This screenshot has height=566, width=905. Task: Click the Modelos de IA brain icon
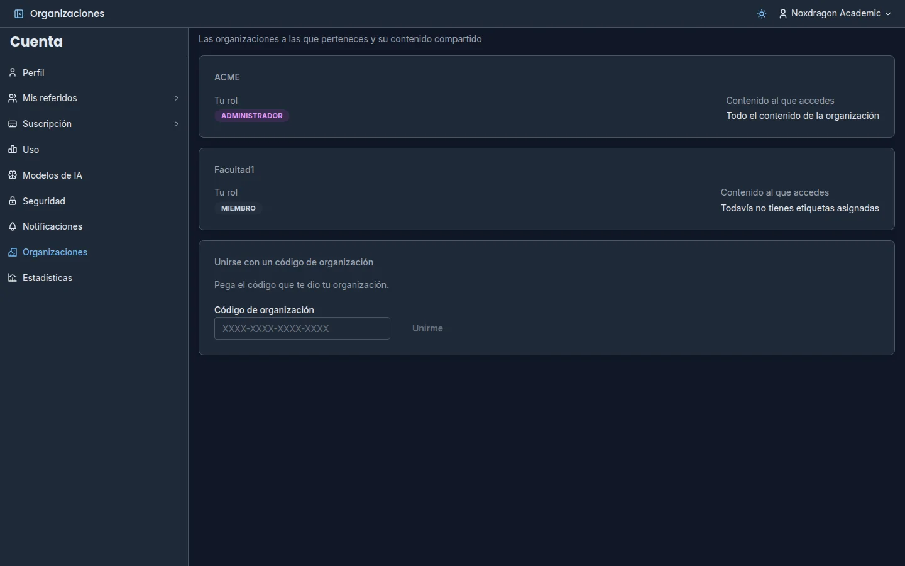(13, 175)
